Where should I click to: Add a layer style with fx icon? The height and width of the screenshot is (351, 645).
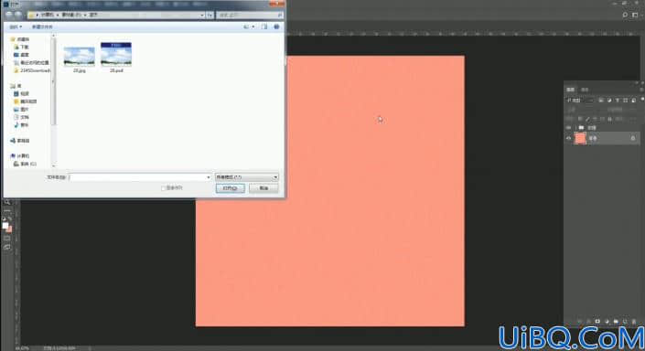[588, 322]
